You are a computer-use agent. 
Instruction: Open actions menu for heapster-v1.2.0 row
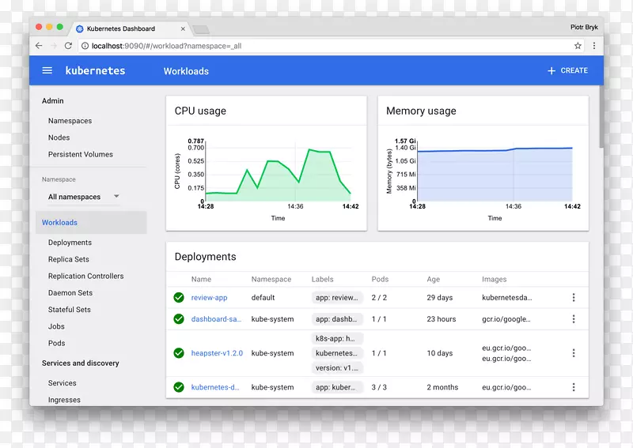pyautogui.click(x=573, y=353)
